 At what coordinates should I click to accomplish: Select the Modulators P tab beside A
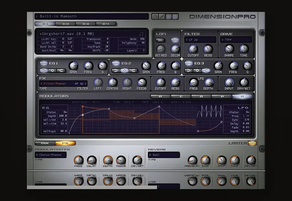pyautogui.click(x=222, y=96)
